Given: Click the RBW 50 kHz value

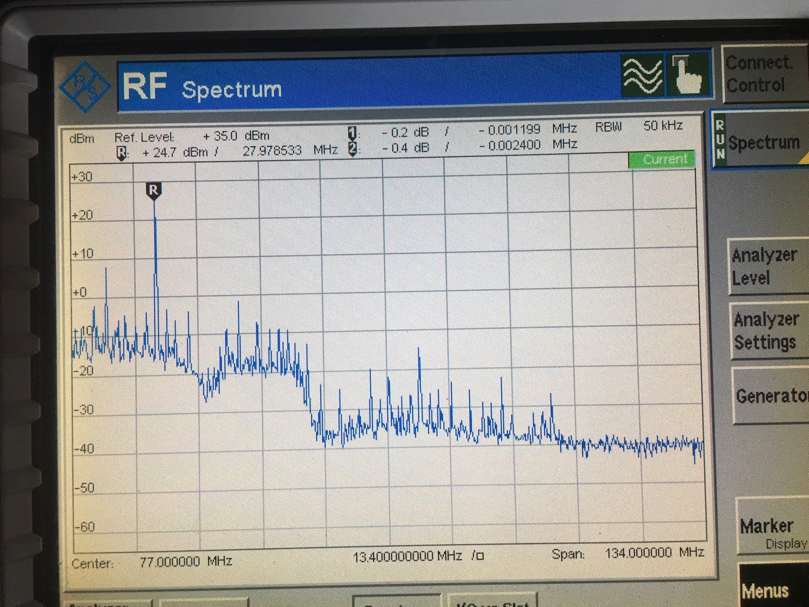Looking at the screenshot, I should pos(663,126).
